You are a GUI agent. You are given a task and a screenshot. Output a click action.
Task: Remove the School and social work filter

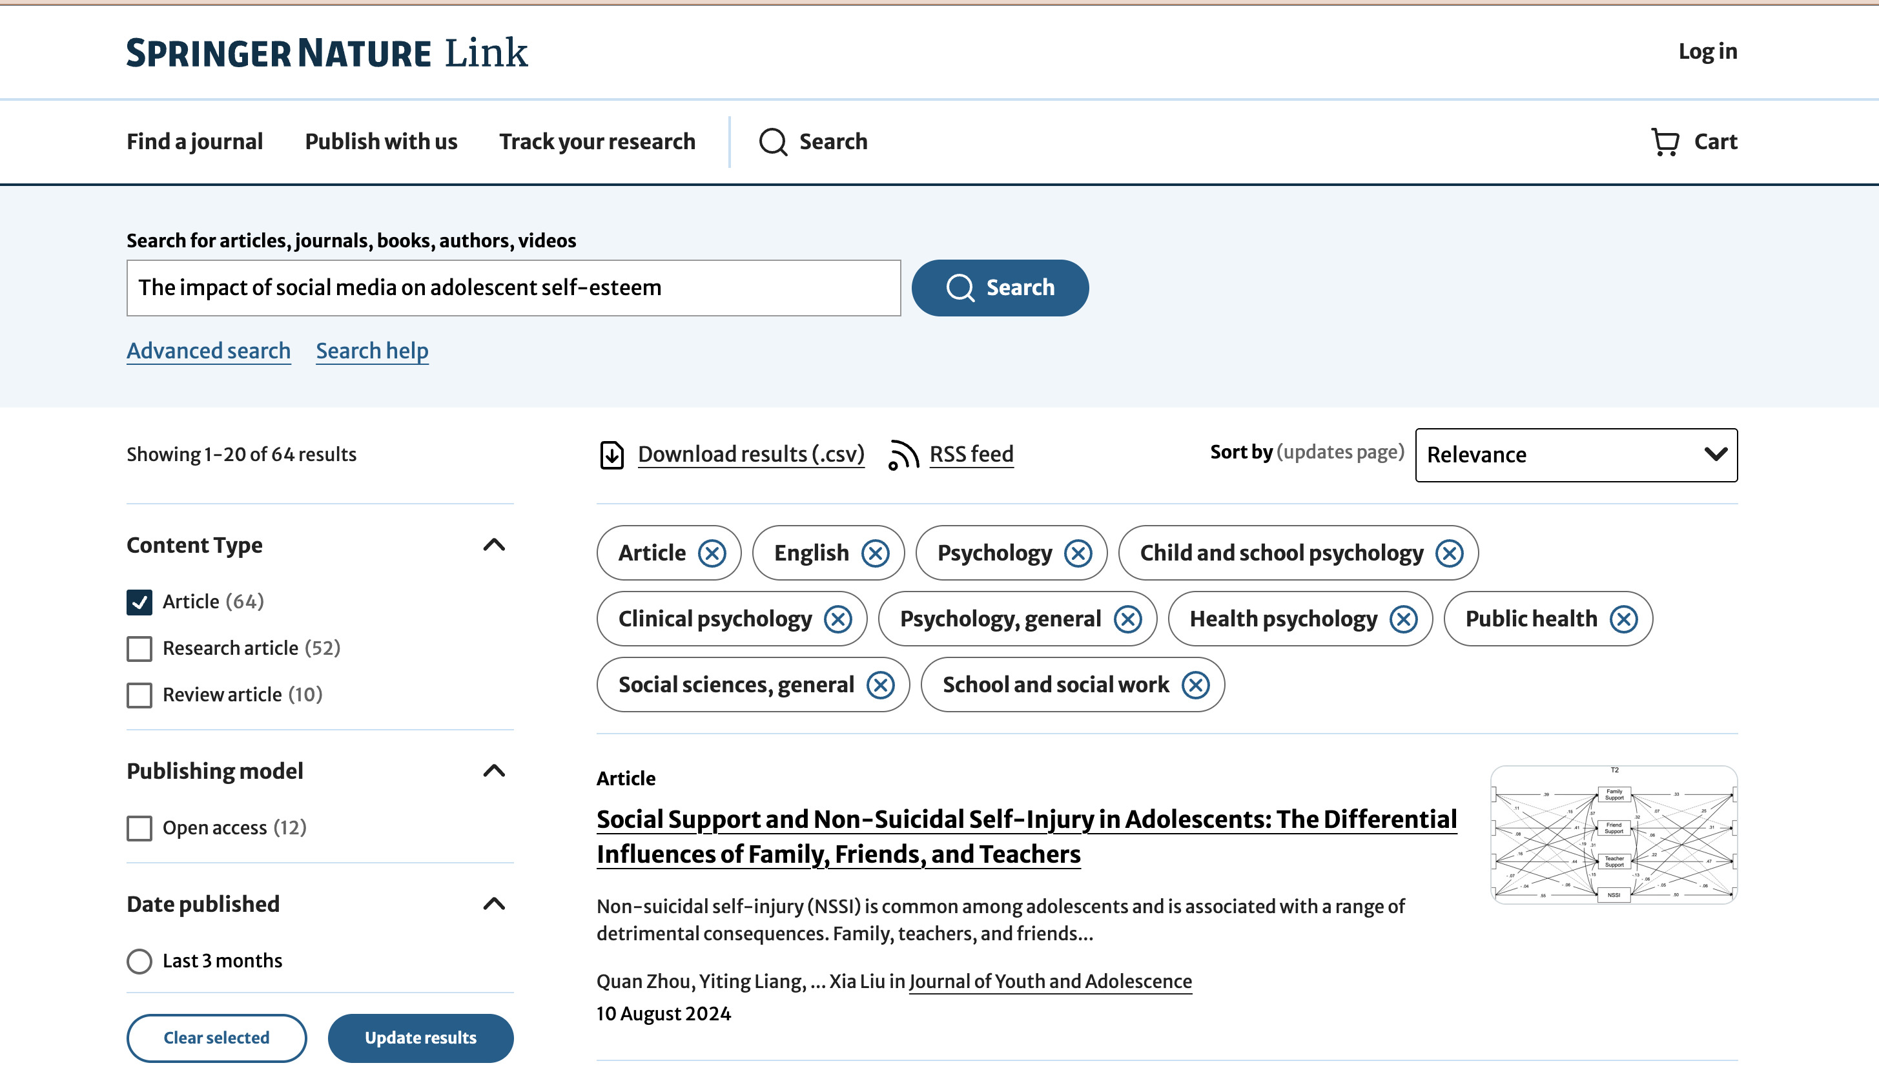pyautogui.click(x=1195, y=685)
